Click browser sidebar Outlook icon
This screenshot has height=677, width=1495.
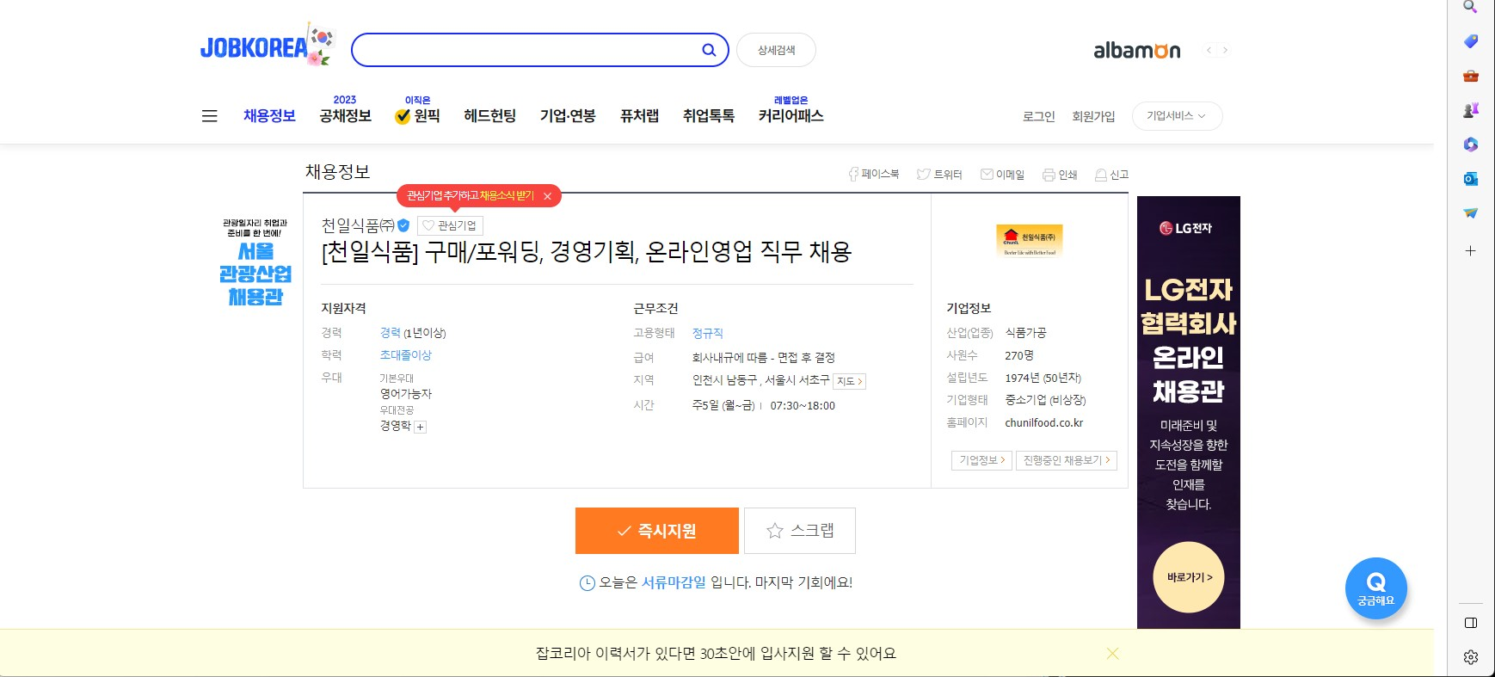coord(1471,179)
